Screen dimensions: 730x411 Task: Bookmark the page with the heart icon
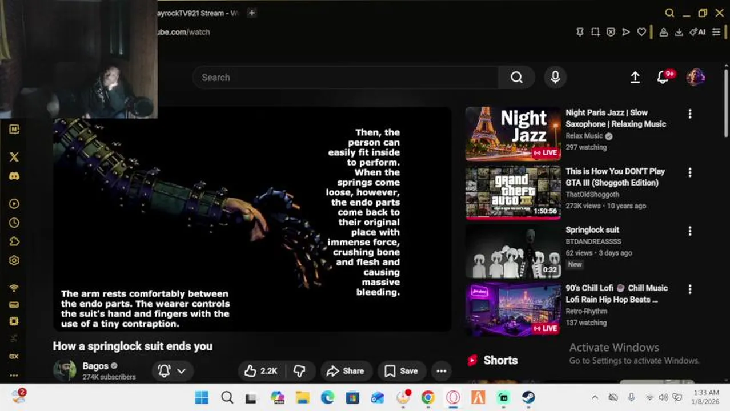641,32
